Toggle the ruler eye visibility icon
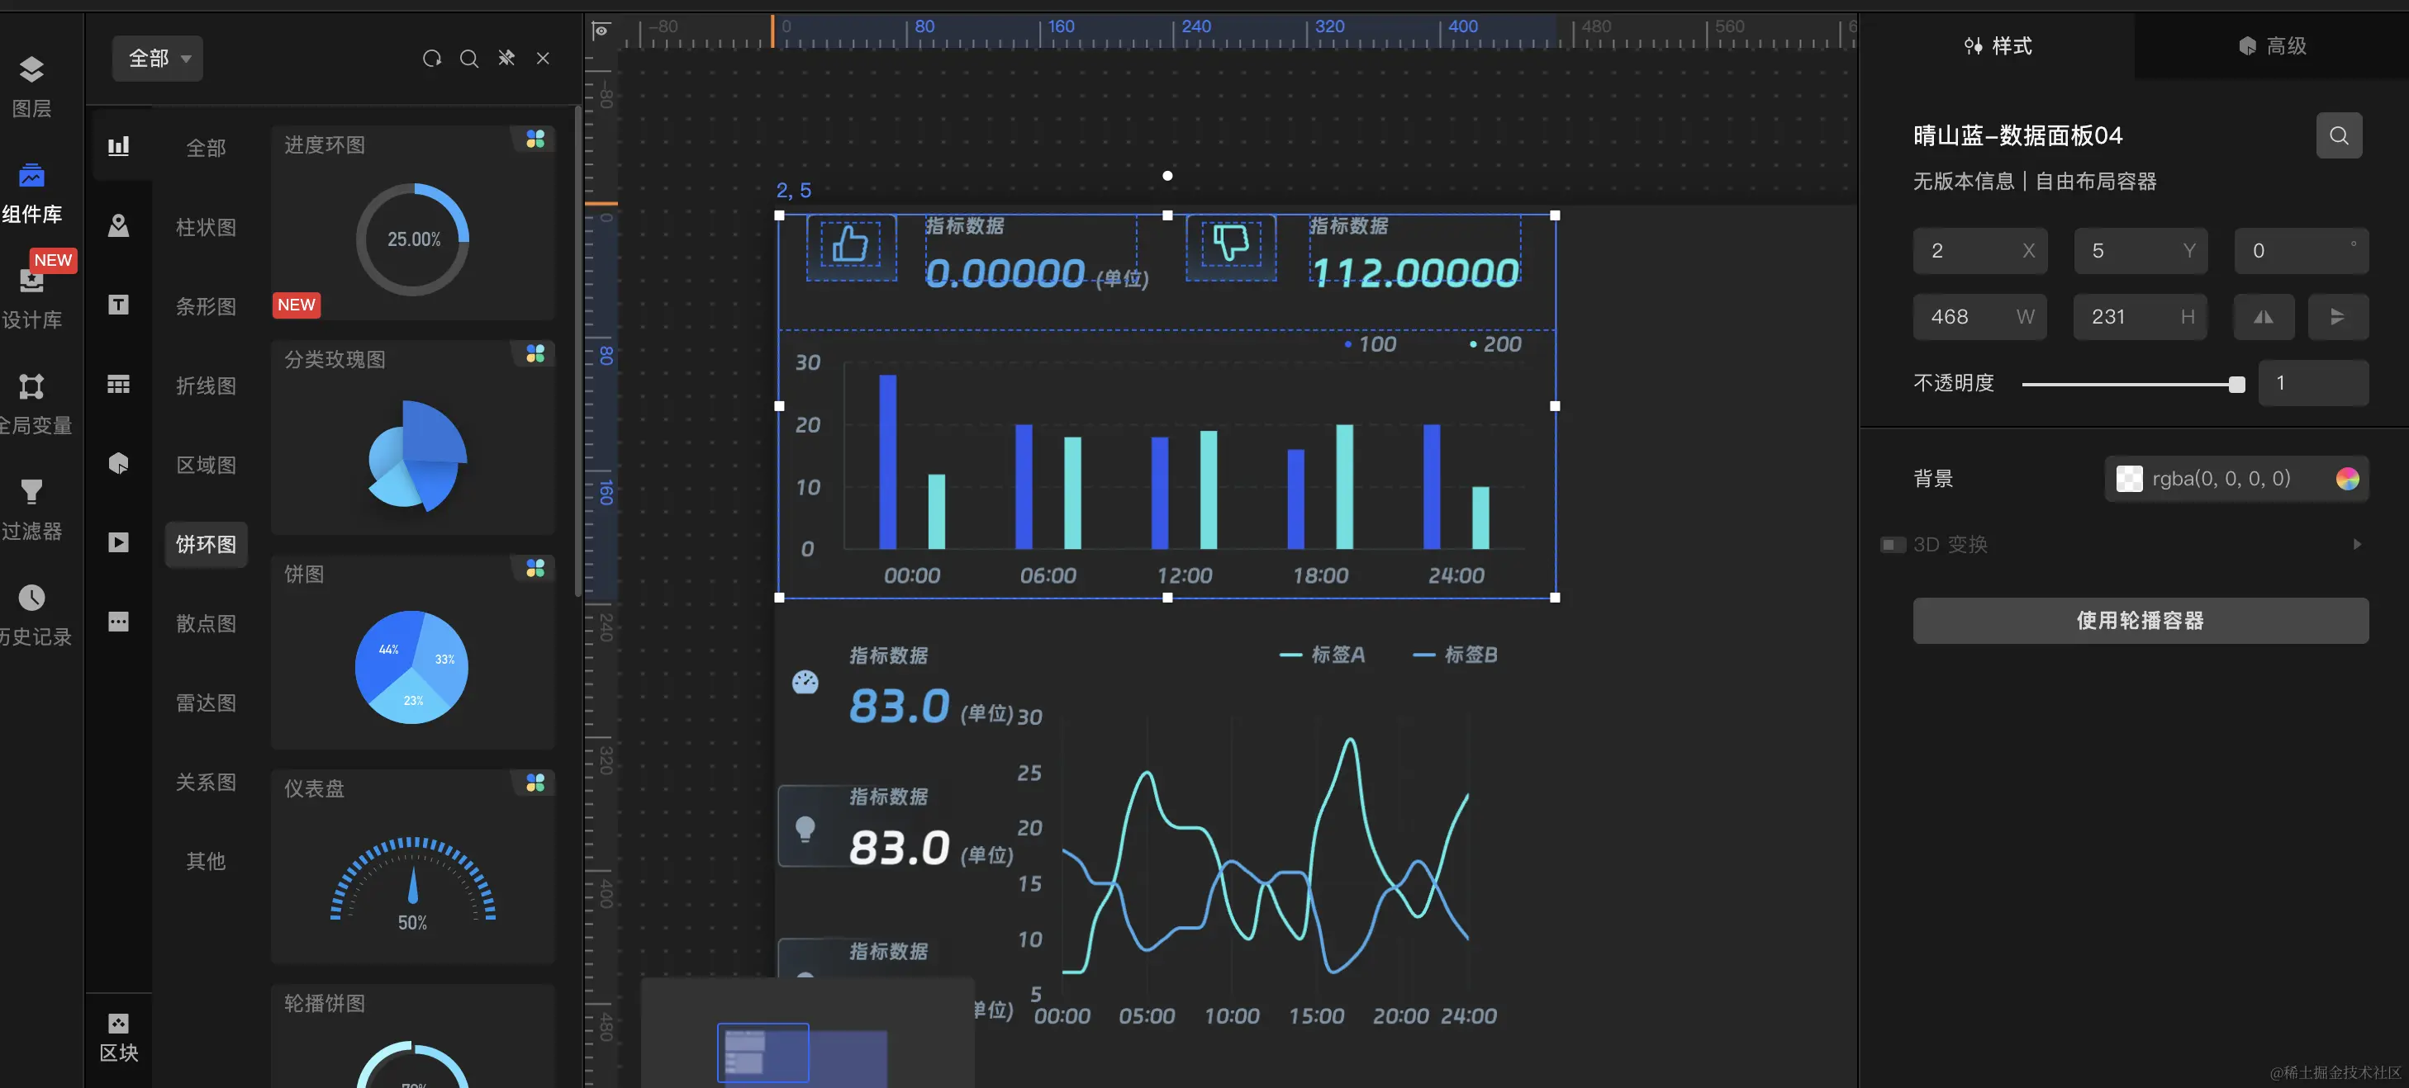Viewport: 2409px width, 1088px height. (601, 31)
